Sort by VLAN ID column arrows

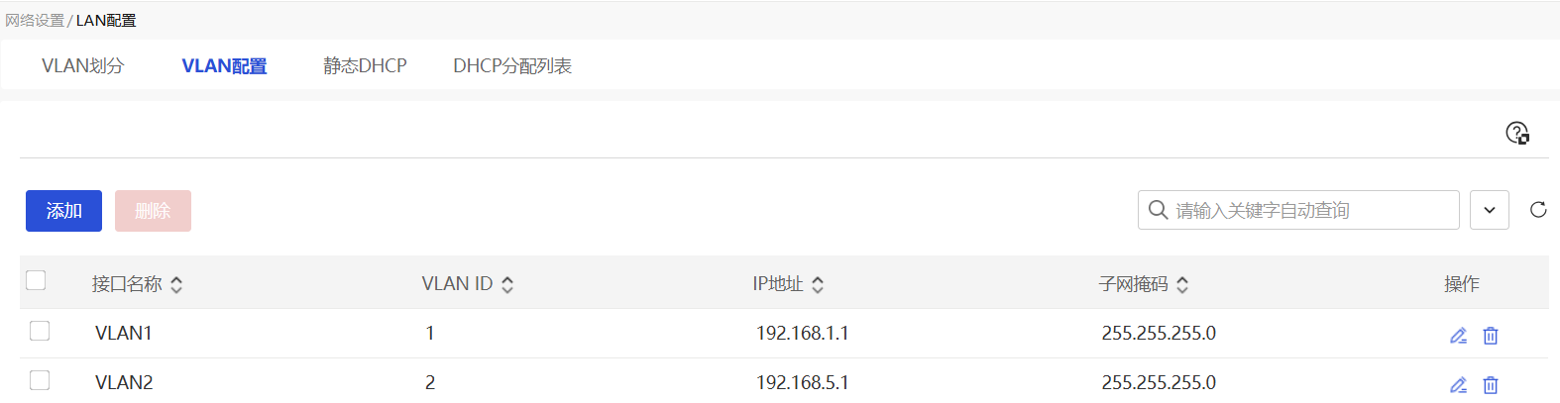pyautogui.click(x=507, y=285)
